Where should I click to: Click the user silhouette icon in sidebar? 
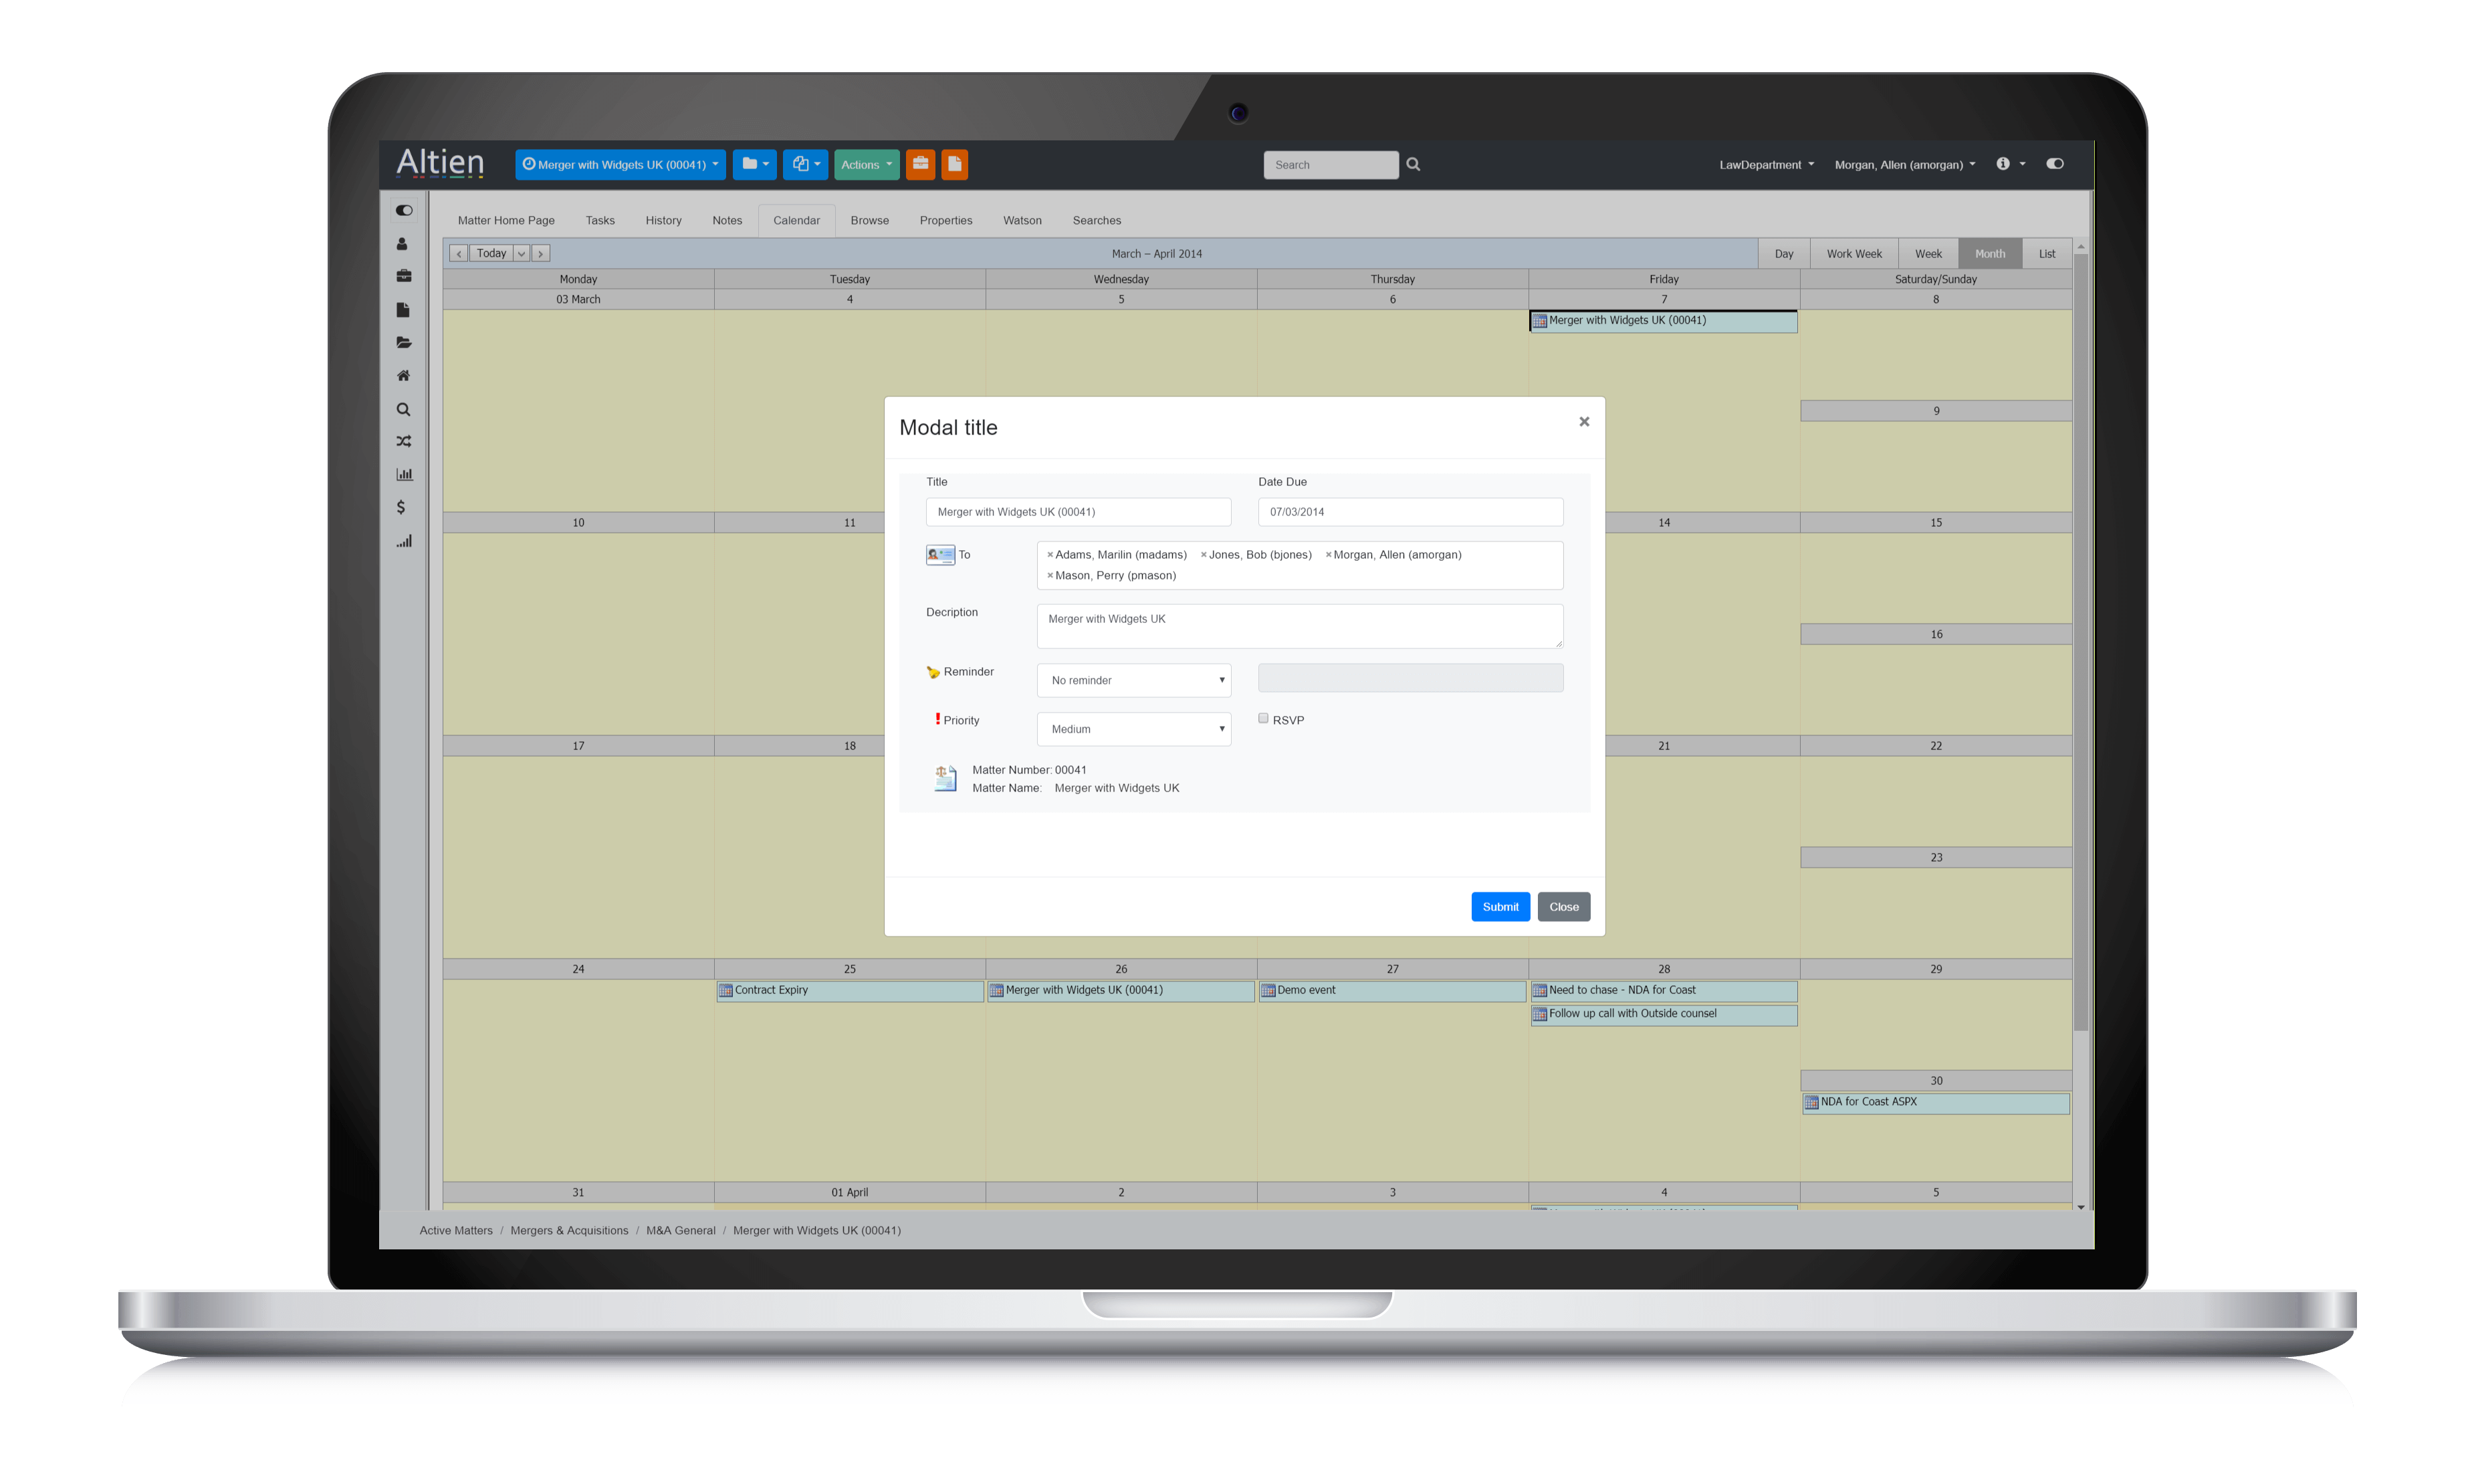pos(402,243)
